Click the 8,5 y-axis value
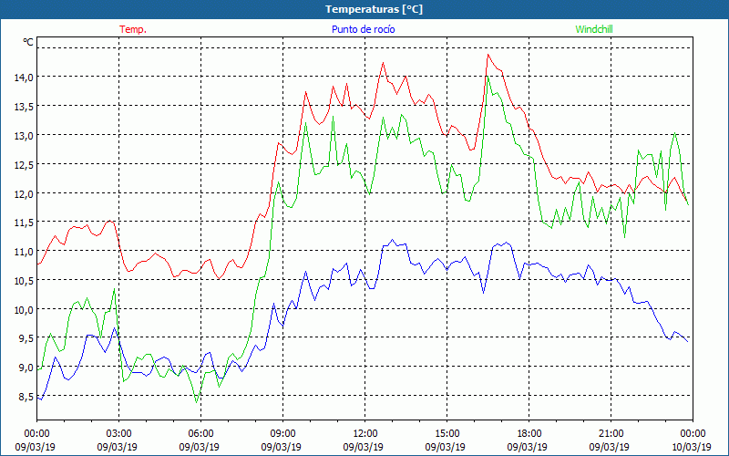The height and width of the screenshot is (456, 729). pos(26,397)
